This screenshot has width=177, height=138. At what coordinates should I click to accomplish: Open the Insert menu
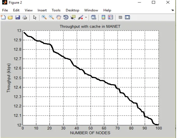click(42, 10)
